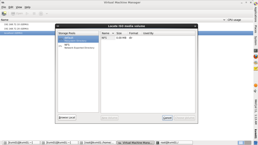Click the 0.00 MB size cell

tap(121, 38)
